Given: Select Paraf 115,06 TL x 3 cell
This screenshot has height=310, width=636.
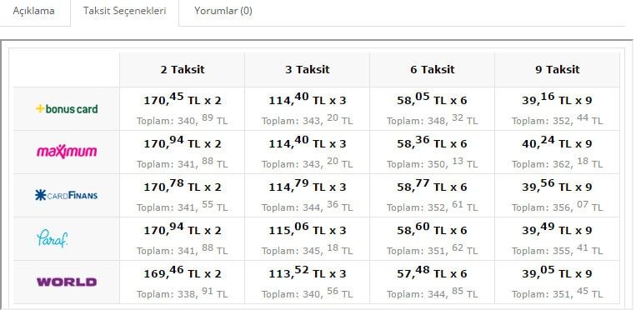Looking at the screenshot, I should (307, 239).
